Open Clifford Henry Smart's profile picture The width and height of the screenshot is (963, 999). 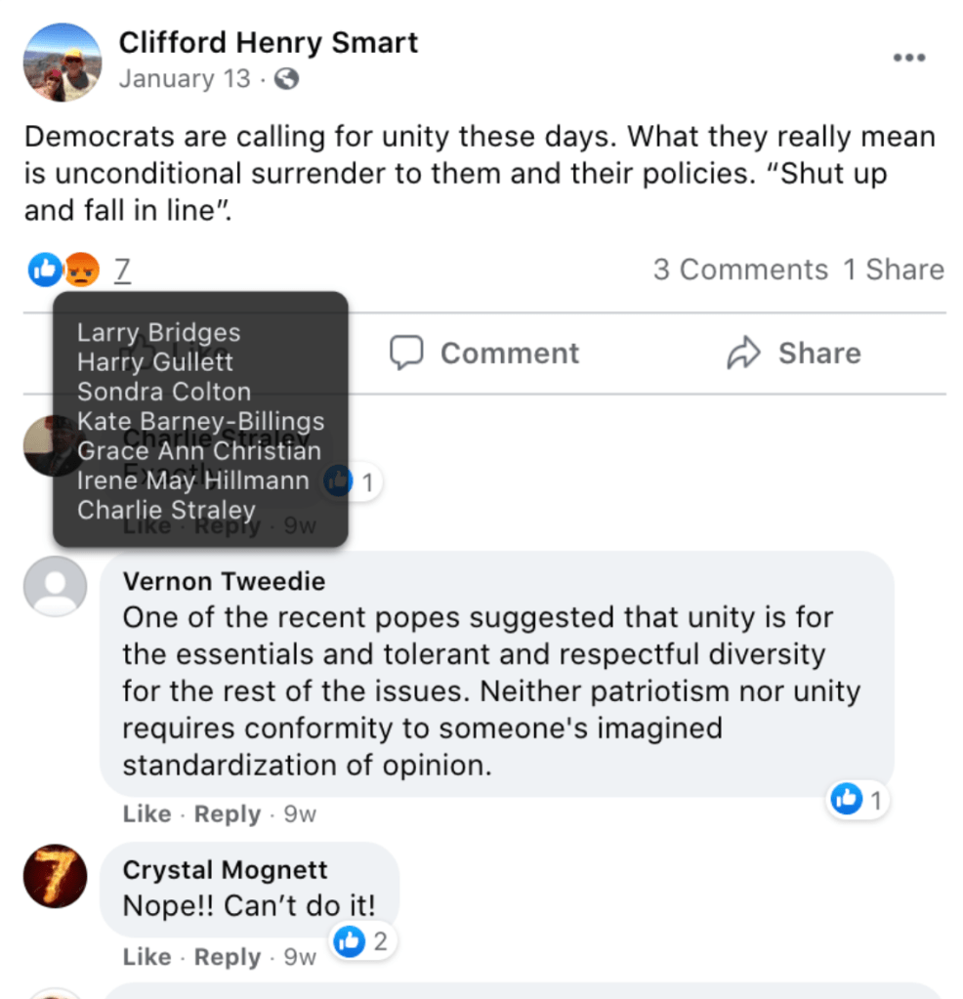pos(62,62)
